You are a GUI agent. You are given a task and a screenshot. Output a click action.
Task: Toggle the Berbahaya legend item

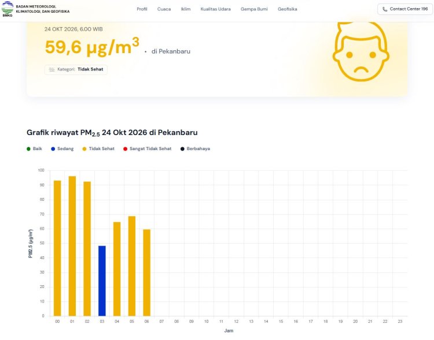pos(195,149)
